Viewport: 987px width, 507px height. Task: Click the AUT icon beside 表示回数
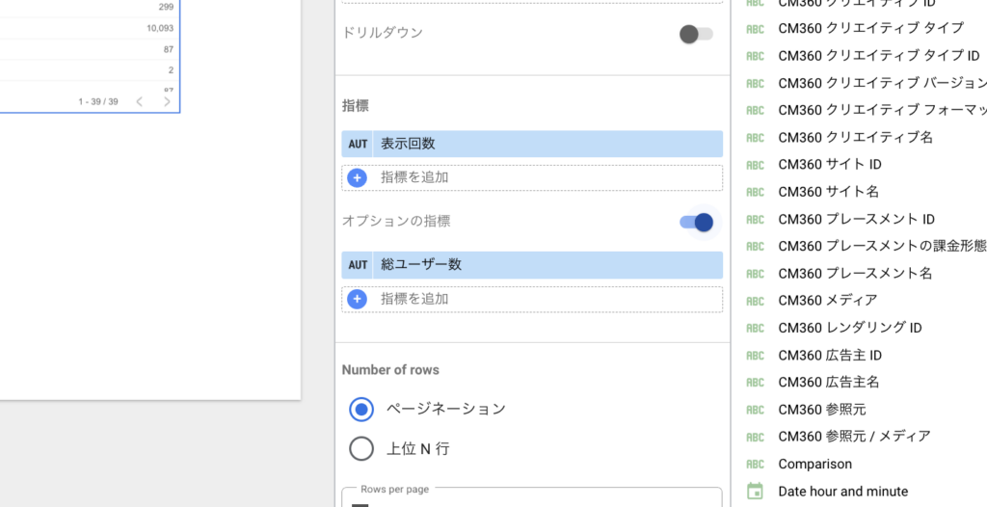tap(358, 144)
